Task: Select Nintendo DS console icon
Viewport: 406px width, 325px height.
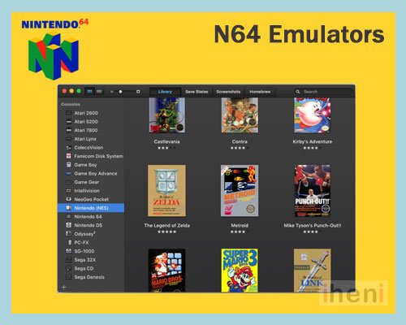Action: coord(69,225)
